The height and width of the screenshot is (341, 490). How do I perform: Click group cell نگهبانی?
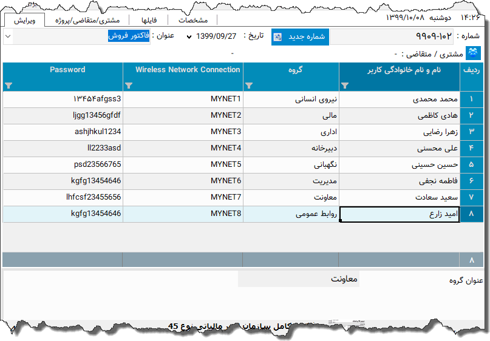coord(291,165)
